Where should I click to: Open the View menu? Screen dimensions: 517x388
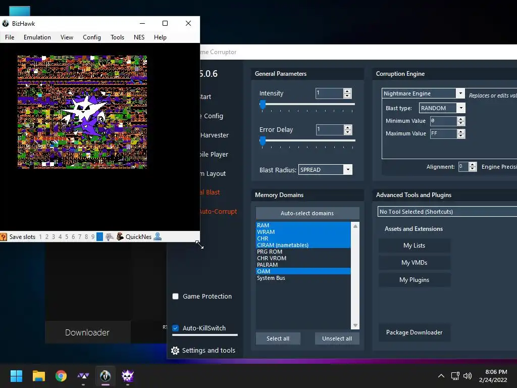tap(67, 37)
